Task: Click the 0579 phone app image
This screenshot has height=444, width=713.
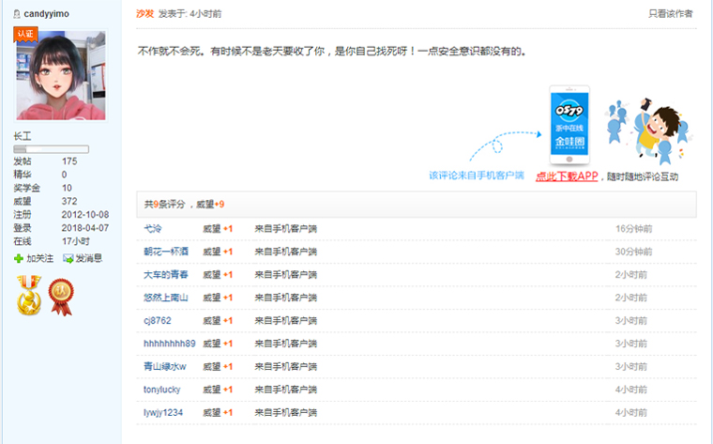Action: tap(569, 125)
